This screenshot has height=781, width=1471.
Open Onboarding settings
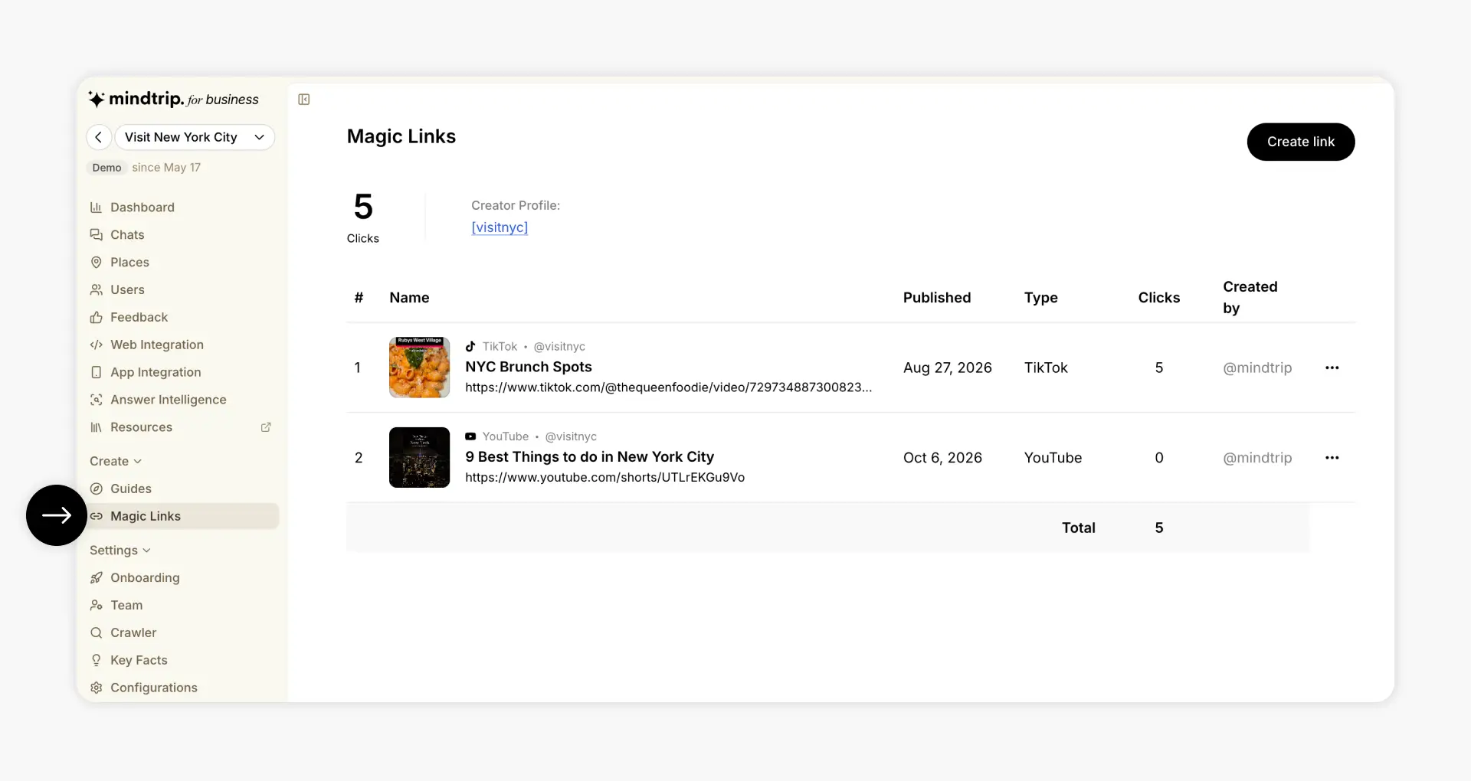(145, 578)
